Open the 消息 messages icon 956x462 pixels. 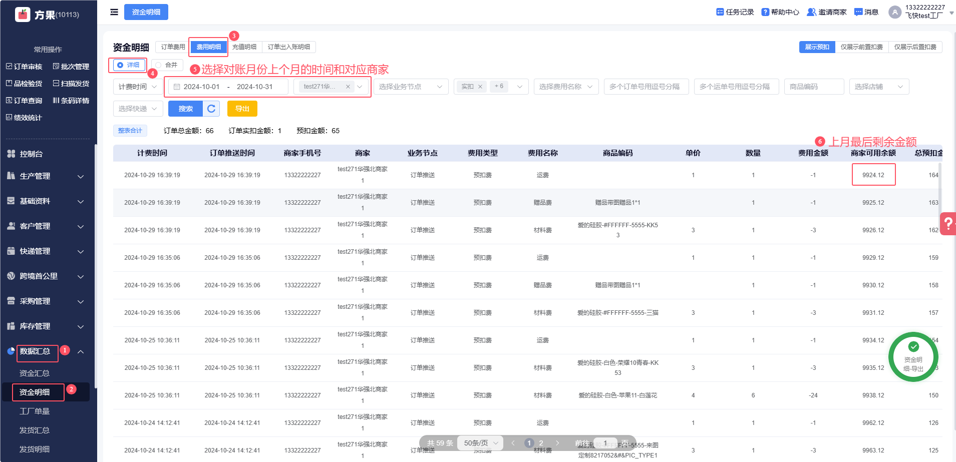point(858,12)
